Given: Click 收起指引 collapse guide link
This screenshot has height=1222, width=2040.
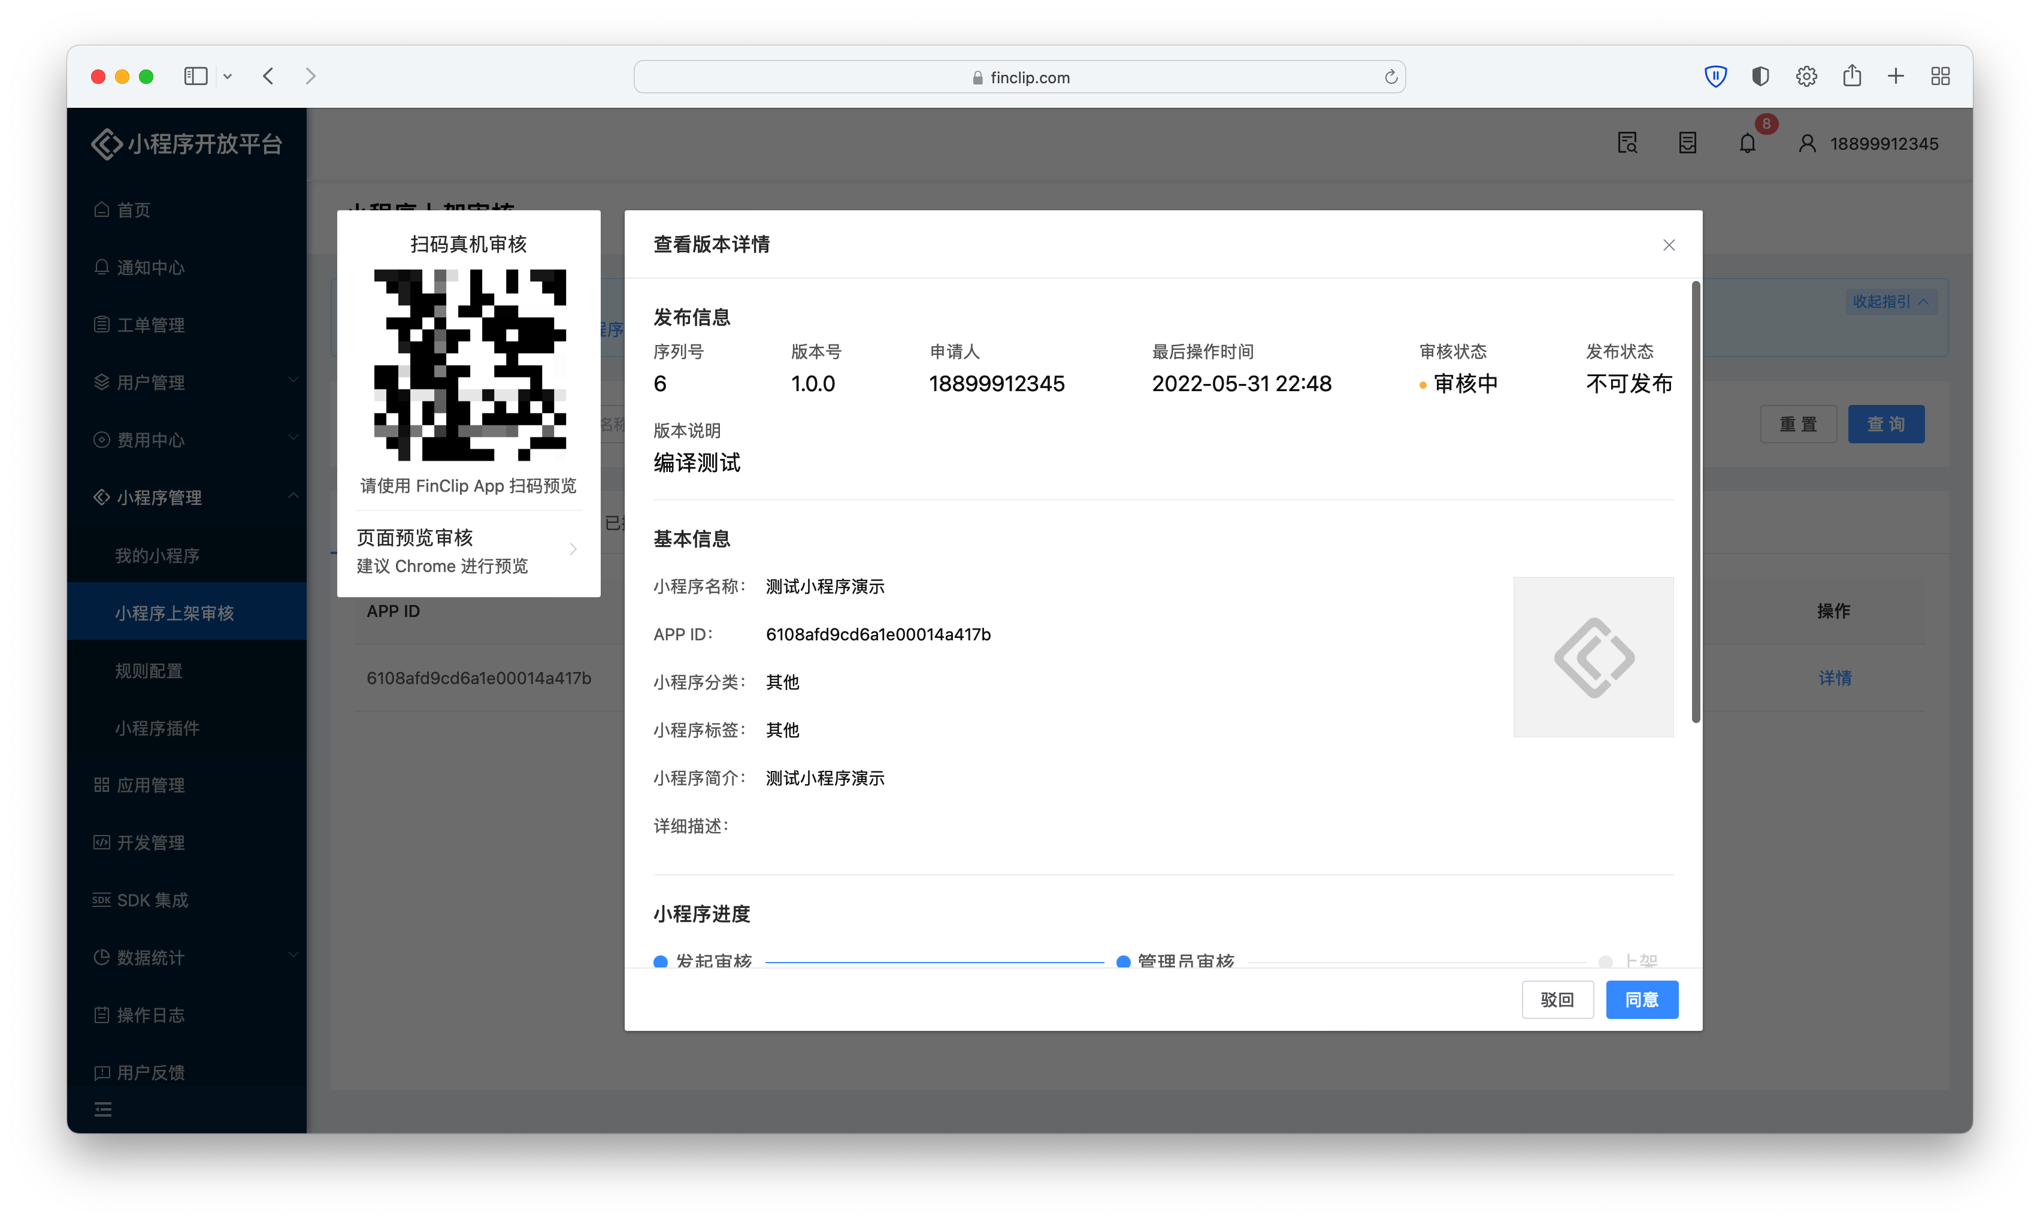Looking at the screenshot, I should [1890, 301].
